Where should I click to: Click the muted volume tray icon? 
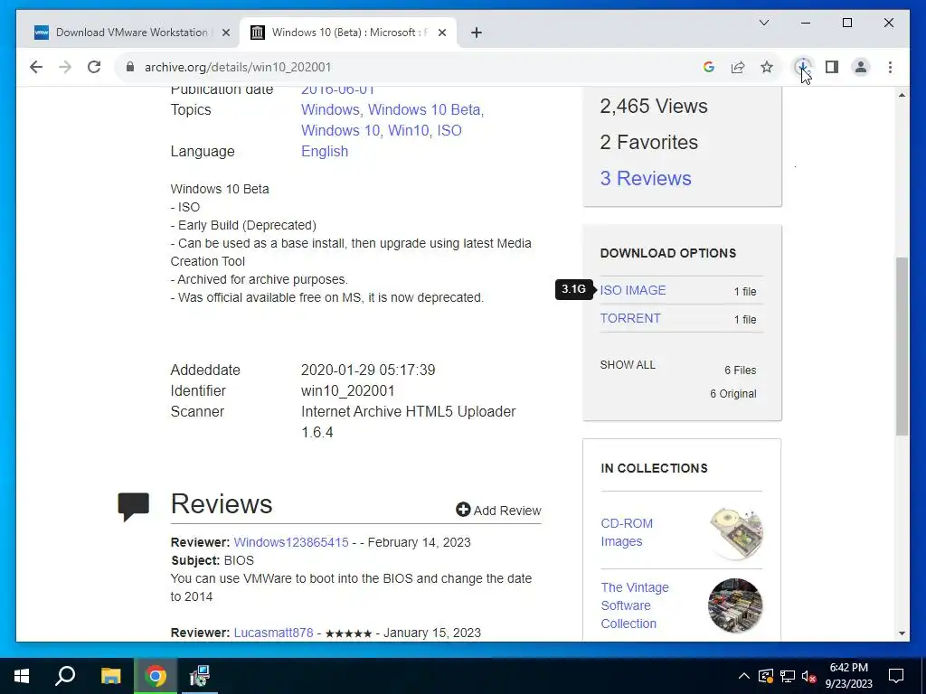tap(809, 676)
